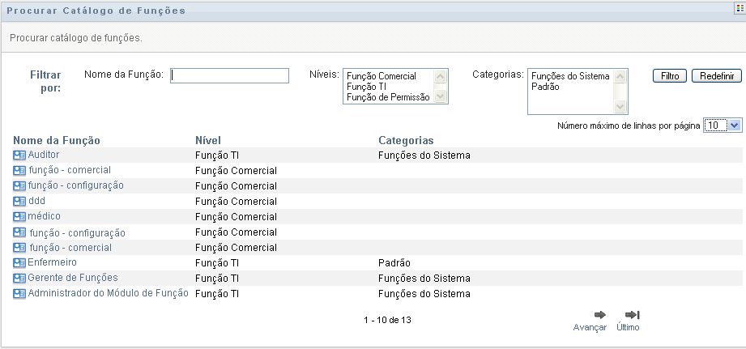Select Padrão in the Categorias list
The height and width of the screenshot is (349, 746).
click(544, 87)
